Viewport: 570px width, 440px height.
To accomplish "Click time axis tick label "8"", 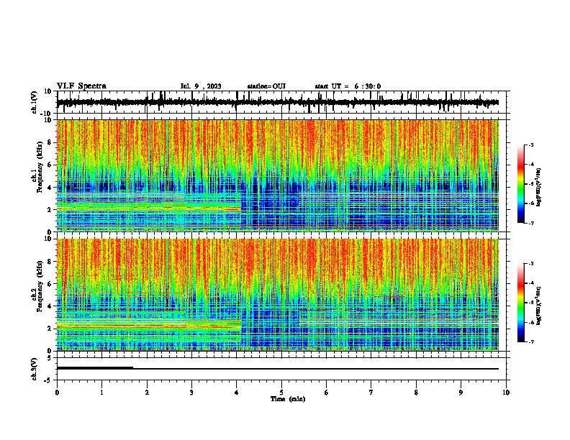I will click(416, 393).
